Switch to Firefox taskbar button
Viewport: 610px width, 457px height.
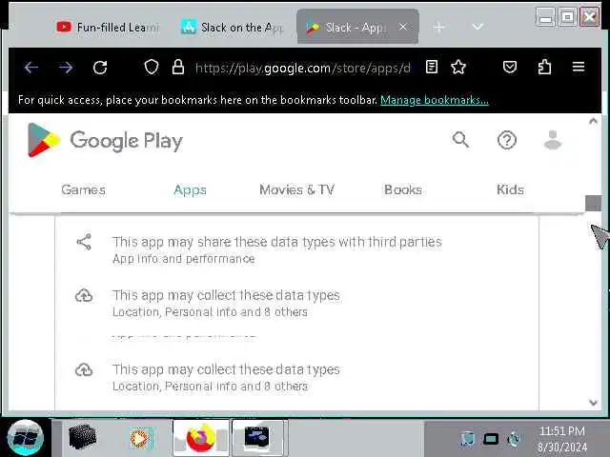[x=201, y=438]
